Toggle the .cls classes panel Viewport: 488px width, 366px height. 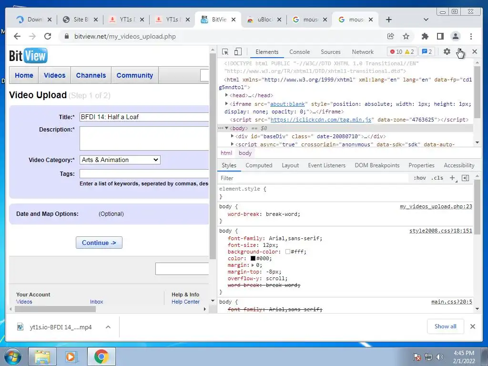point(437,178)
